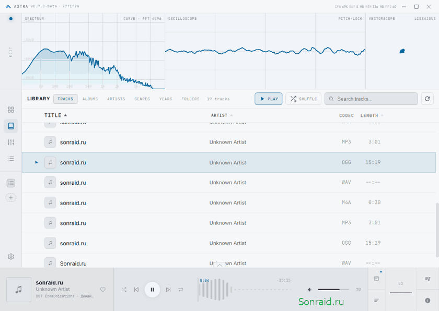Open the EQ panel

pyautogui.click(x=401, y=283)
